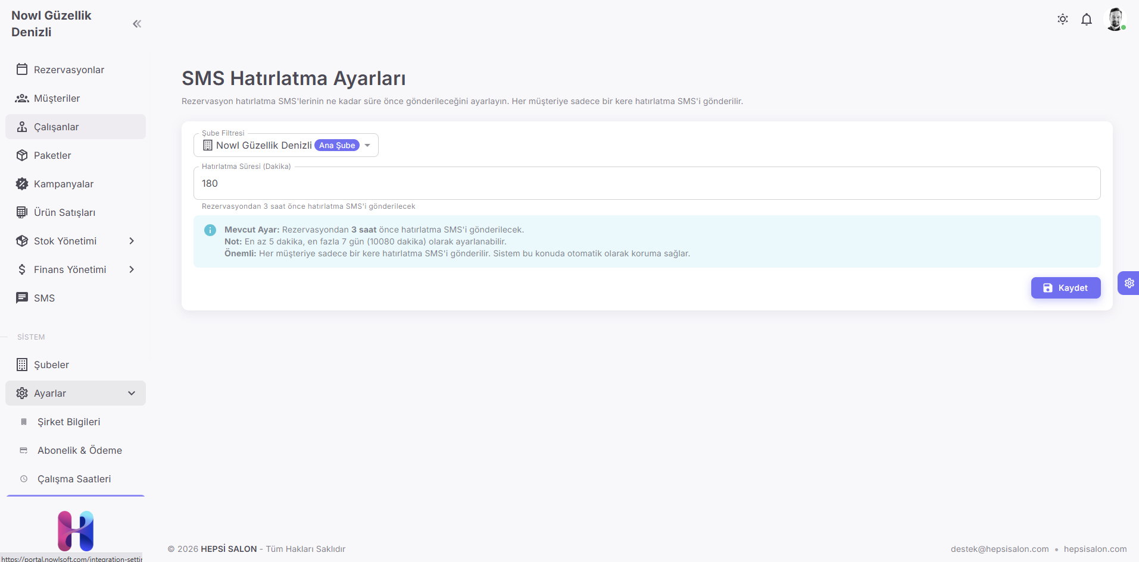This screenshot has width=1139, height=562.
Task: Click the destek@hepsisalon.com email link
Action: 999,549
